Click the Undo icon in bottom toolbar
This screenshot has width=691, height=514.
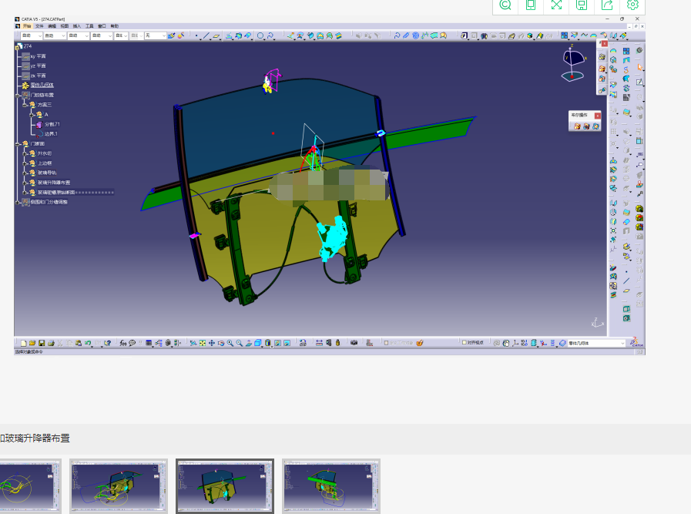click(88, 343)
